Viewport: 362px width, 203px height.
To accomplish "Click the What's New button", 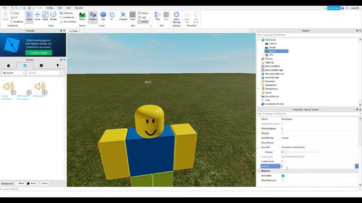I will coord(334,8).
